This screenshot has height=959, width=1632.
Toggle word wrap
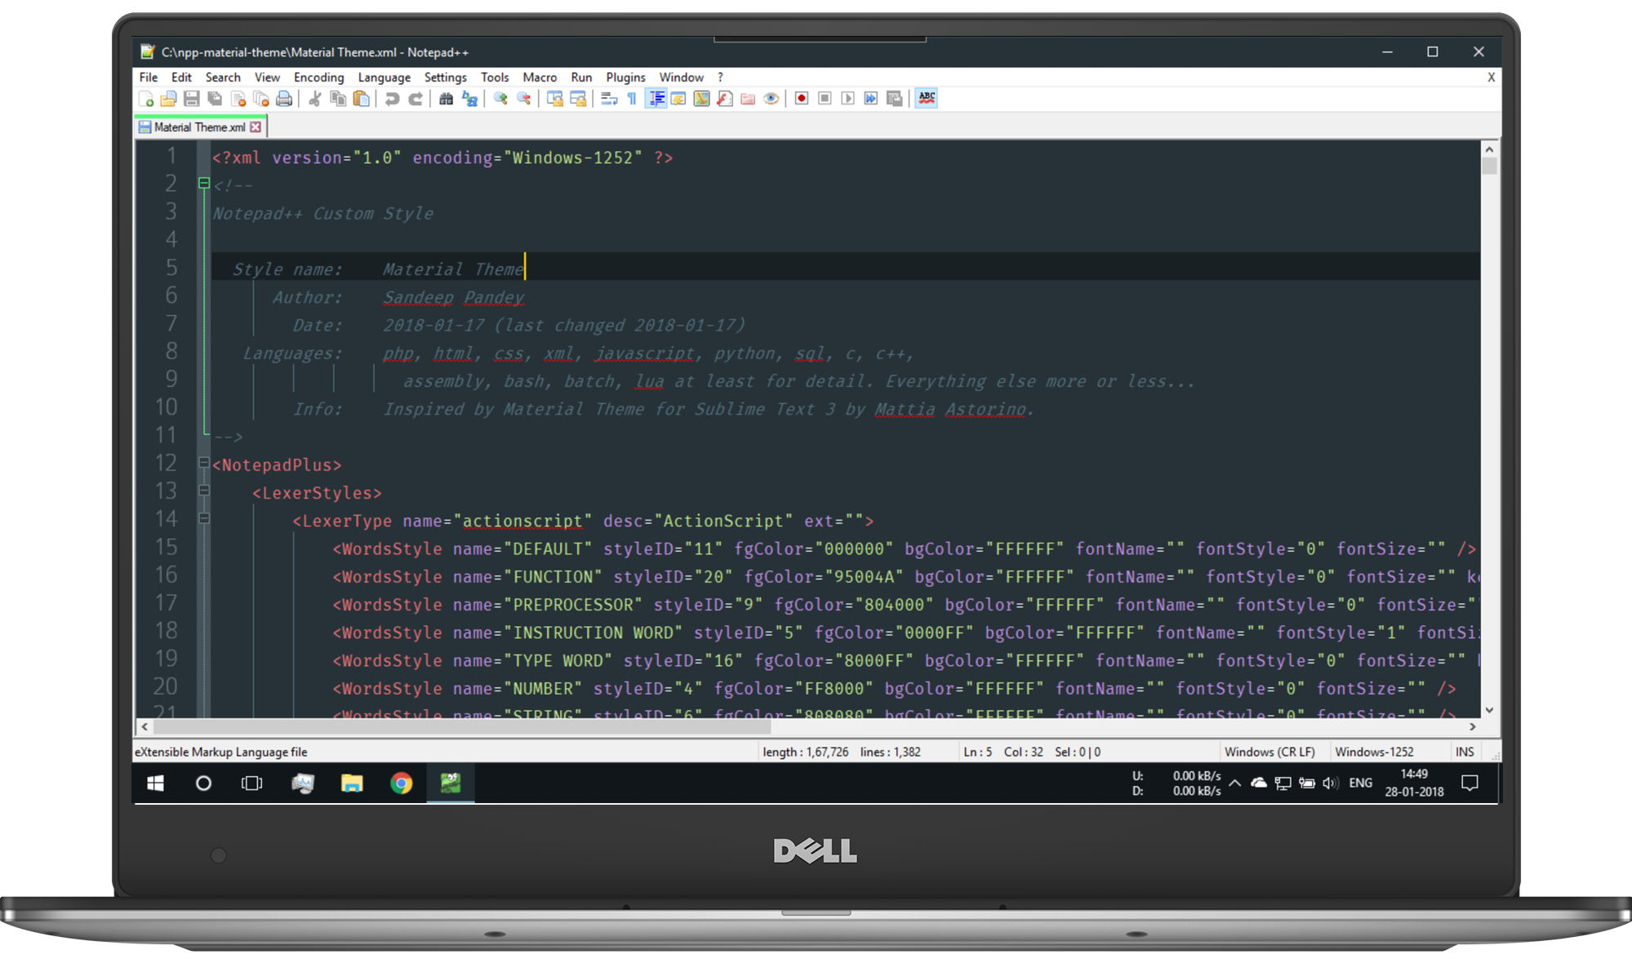pos(609,99)
